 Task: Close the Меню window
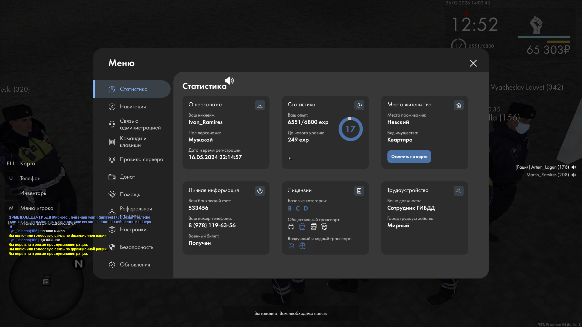[473, 63]
